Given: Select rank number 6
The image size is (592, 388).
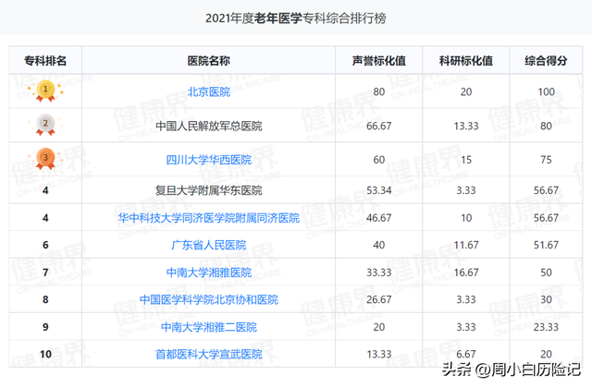Looking at the screenshot, I should pyautogui.click(x=45, y=245).
